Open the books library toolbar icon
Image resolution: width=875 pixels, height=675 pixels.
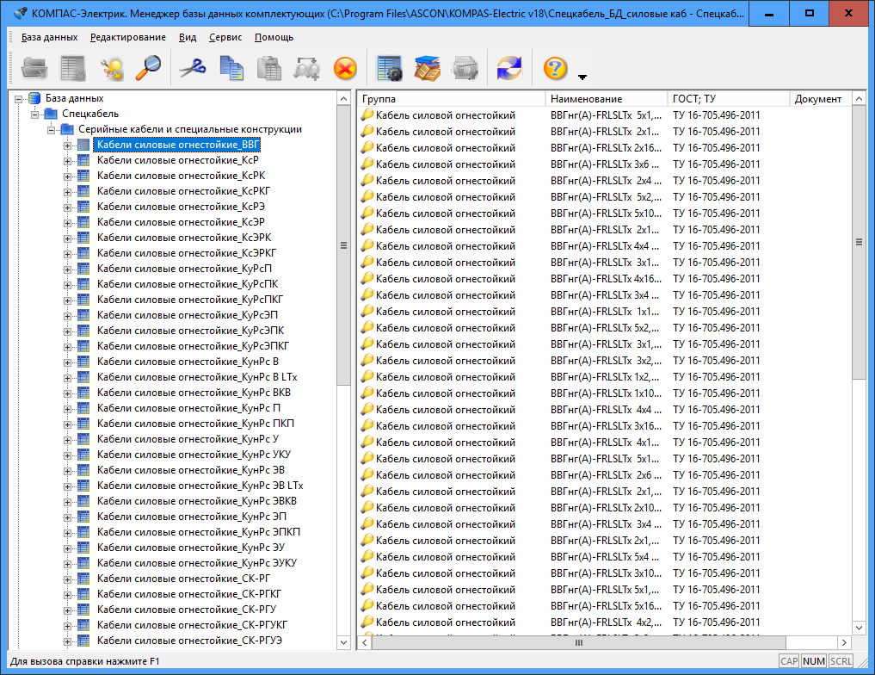click(x=428, y=68)
